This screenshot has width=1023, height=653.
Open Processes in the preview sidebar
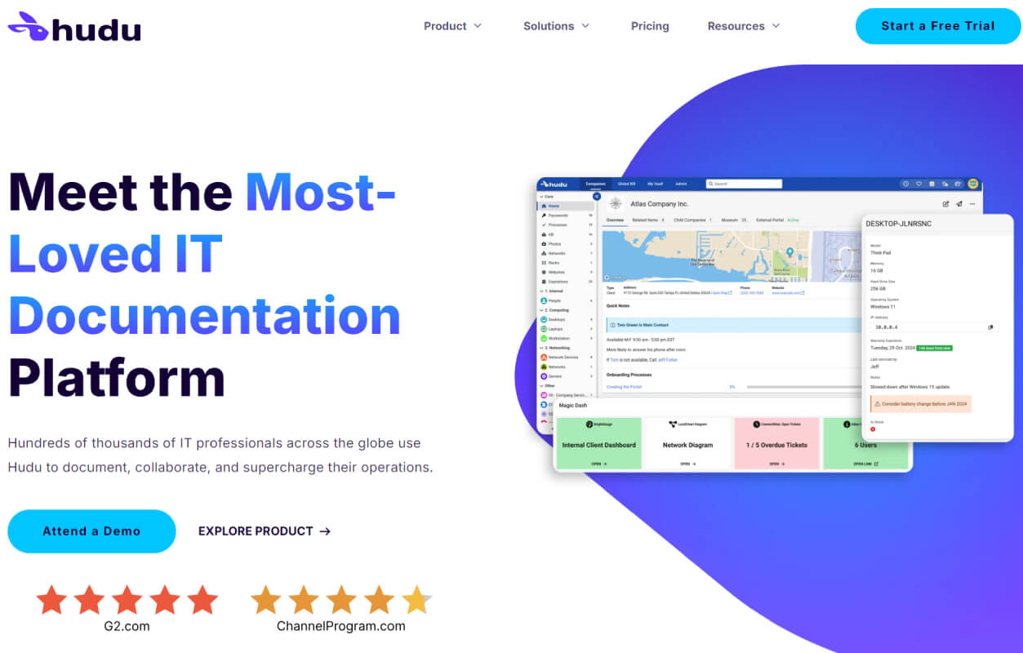tap(566, 224)
